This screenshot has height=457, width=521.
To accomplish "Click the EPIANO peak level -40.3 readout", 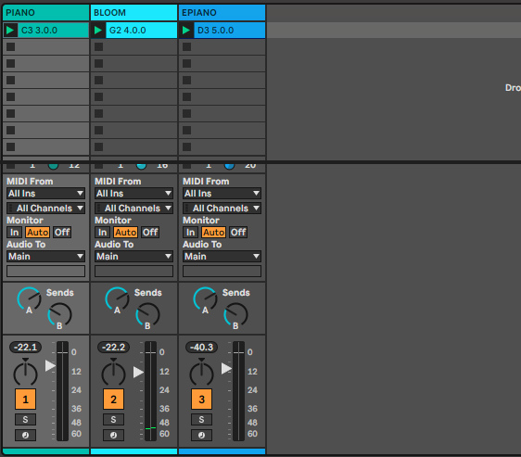I will point(202,347).
